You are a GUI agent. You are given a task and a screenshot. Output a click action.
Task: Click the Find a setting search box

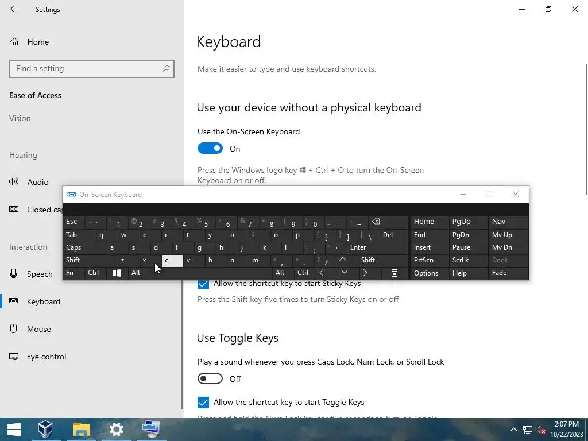click(x=92, y=69)
